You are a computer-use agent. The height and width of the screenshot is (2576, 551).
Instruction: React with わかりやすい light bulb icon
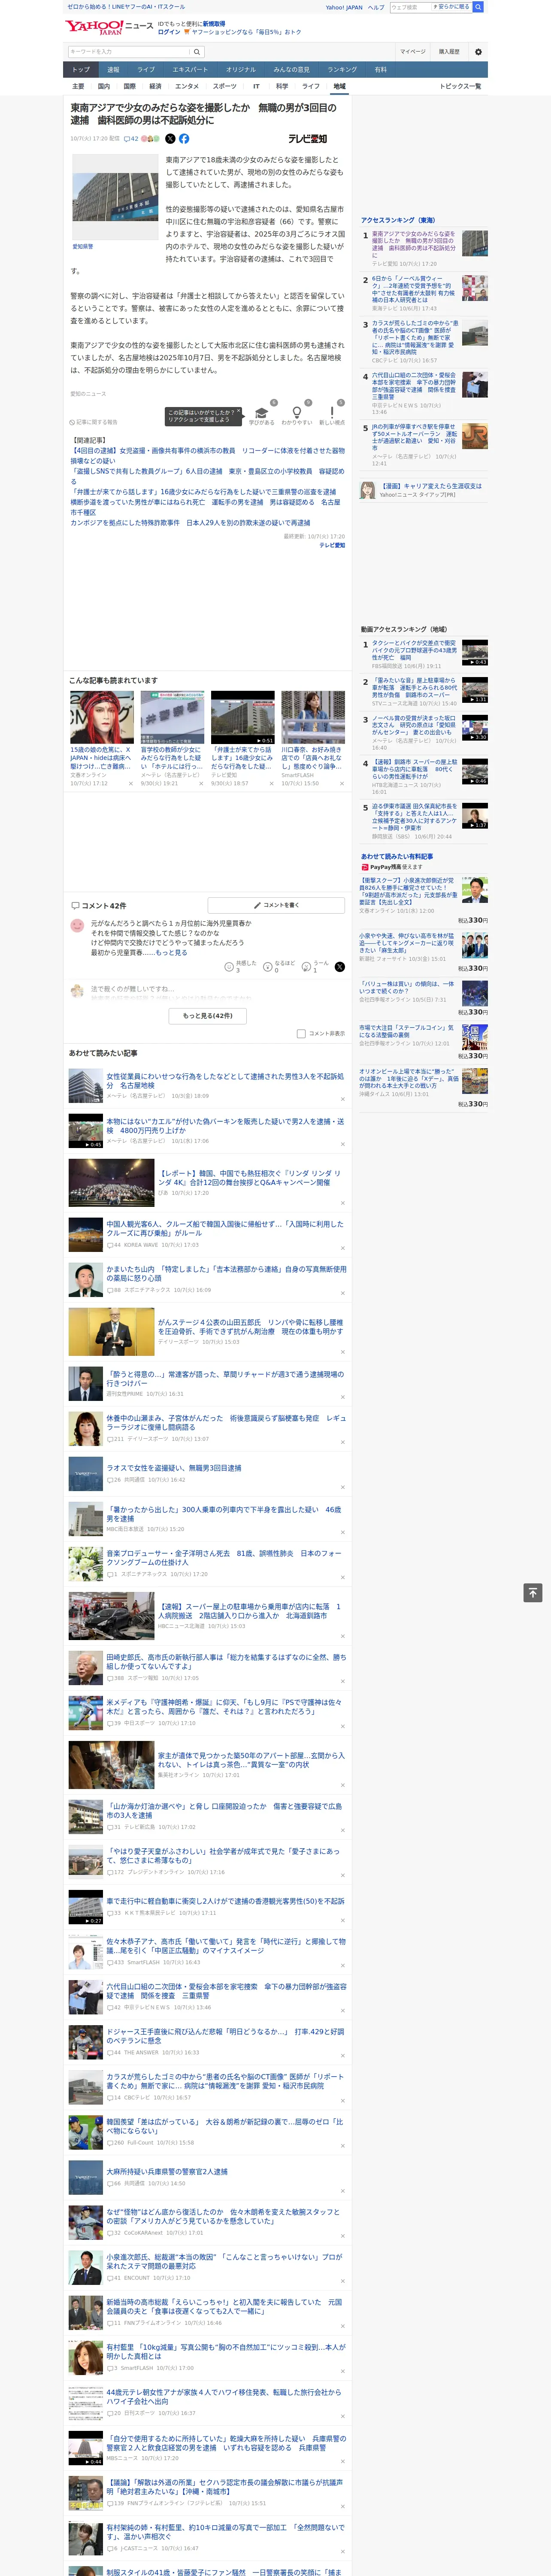[x=296, y=413]
